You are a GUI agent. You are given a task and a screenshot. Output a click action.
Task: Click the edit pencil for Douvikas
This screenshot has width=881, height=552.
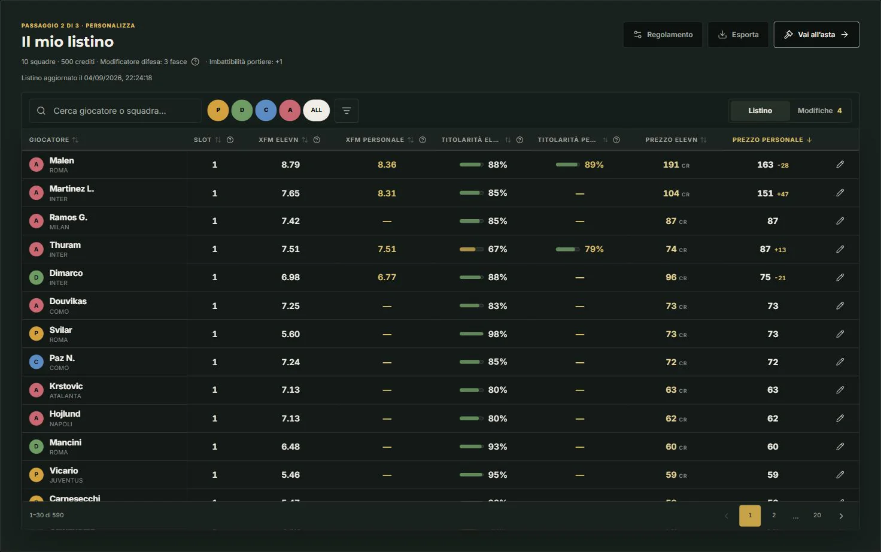(840, 306)
